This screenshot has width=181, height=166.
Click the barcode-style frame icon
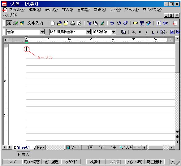click(159, 23)
